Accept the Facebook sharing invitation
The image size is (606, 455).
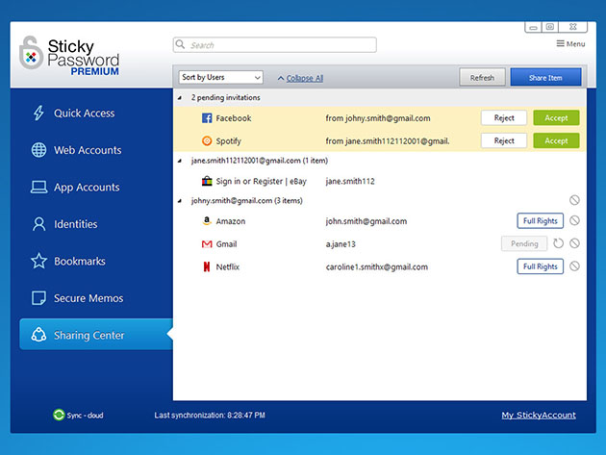(556, 118)
